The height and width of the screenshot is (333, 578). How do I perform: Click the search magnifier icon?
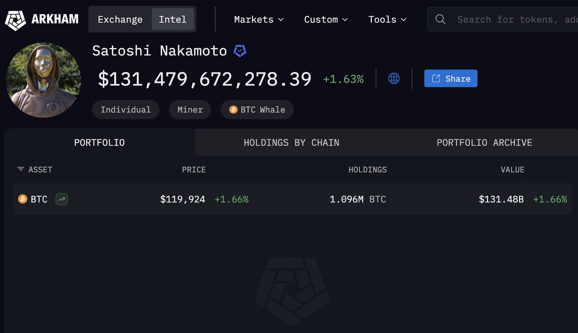(x=440, y=19)
